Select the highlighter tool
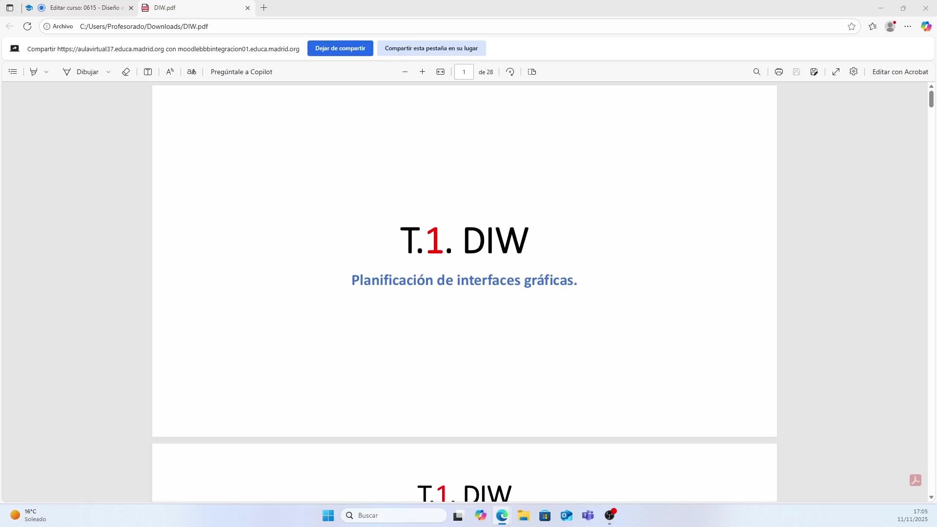Viewport: 937px width, 527px height. click(x=34, y=72)
